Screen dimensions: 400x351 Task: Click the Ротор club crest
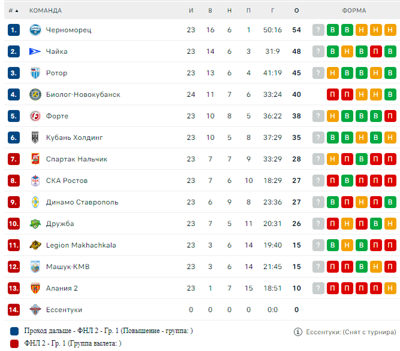point(35,73)
